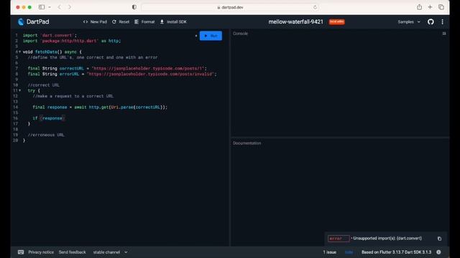This screenshot has height=258, width=460.
Task: Click 'response' identifier on line 16
Action: (x=52, y=118)
